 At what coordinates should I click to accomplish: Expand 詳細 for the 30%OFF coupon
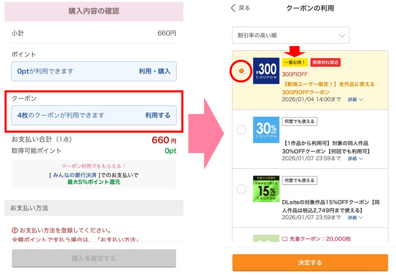pos(355,158)
